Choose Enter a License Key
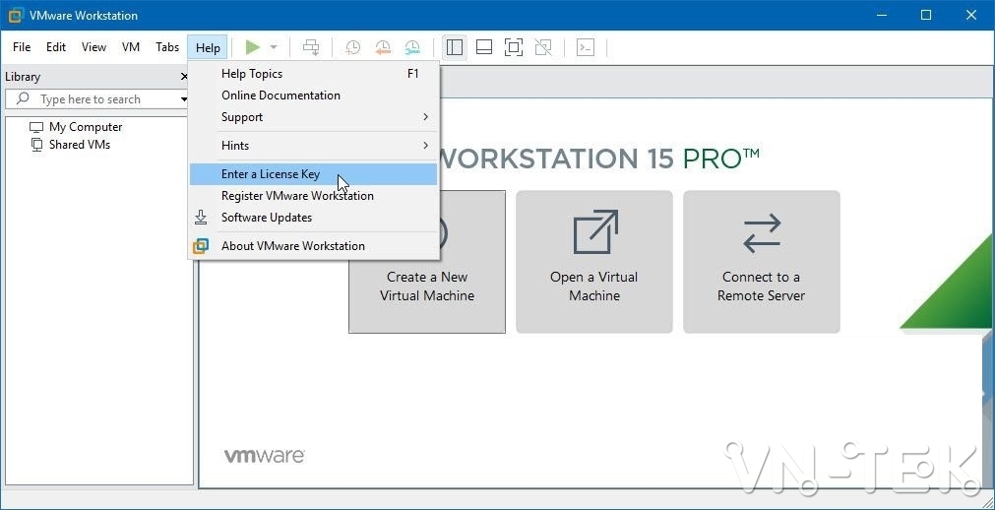 314,174
